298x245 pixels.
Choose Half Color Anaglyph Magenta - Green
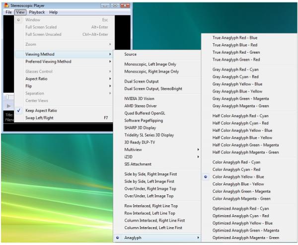click(x=249, y=152)
